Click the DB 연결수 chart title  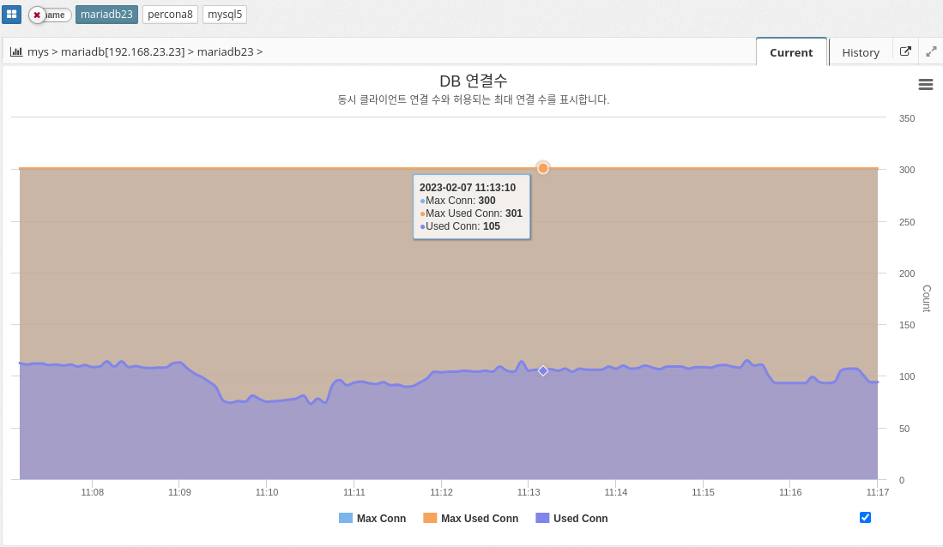tap(473, 81)
